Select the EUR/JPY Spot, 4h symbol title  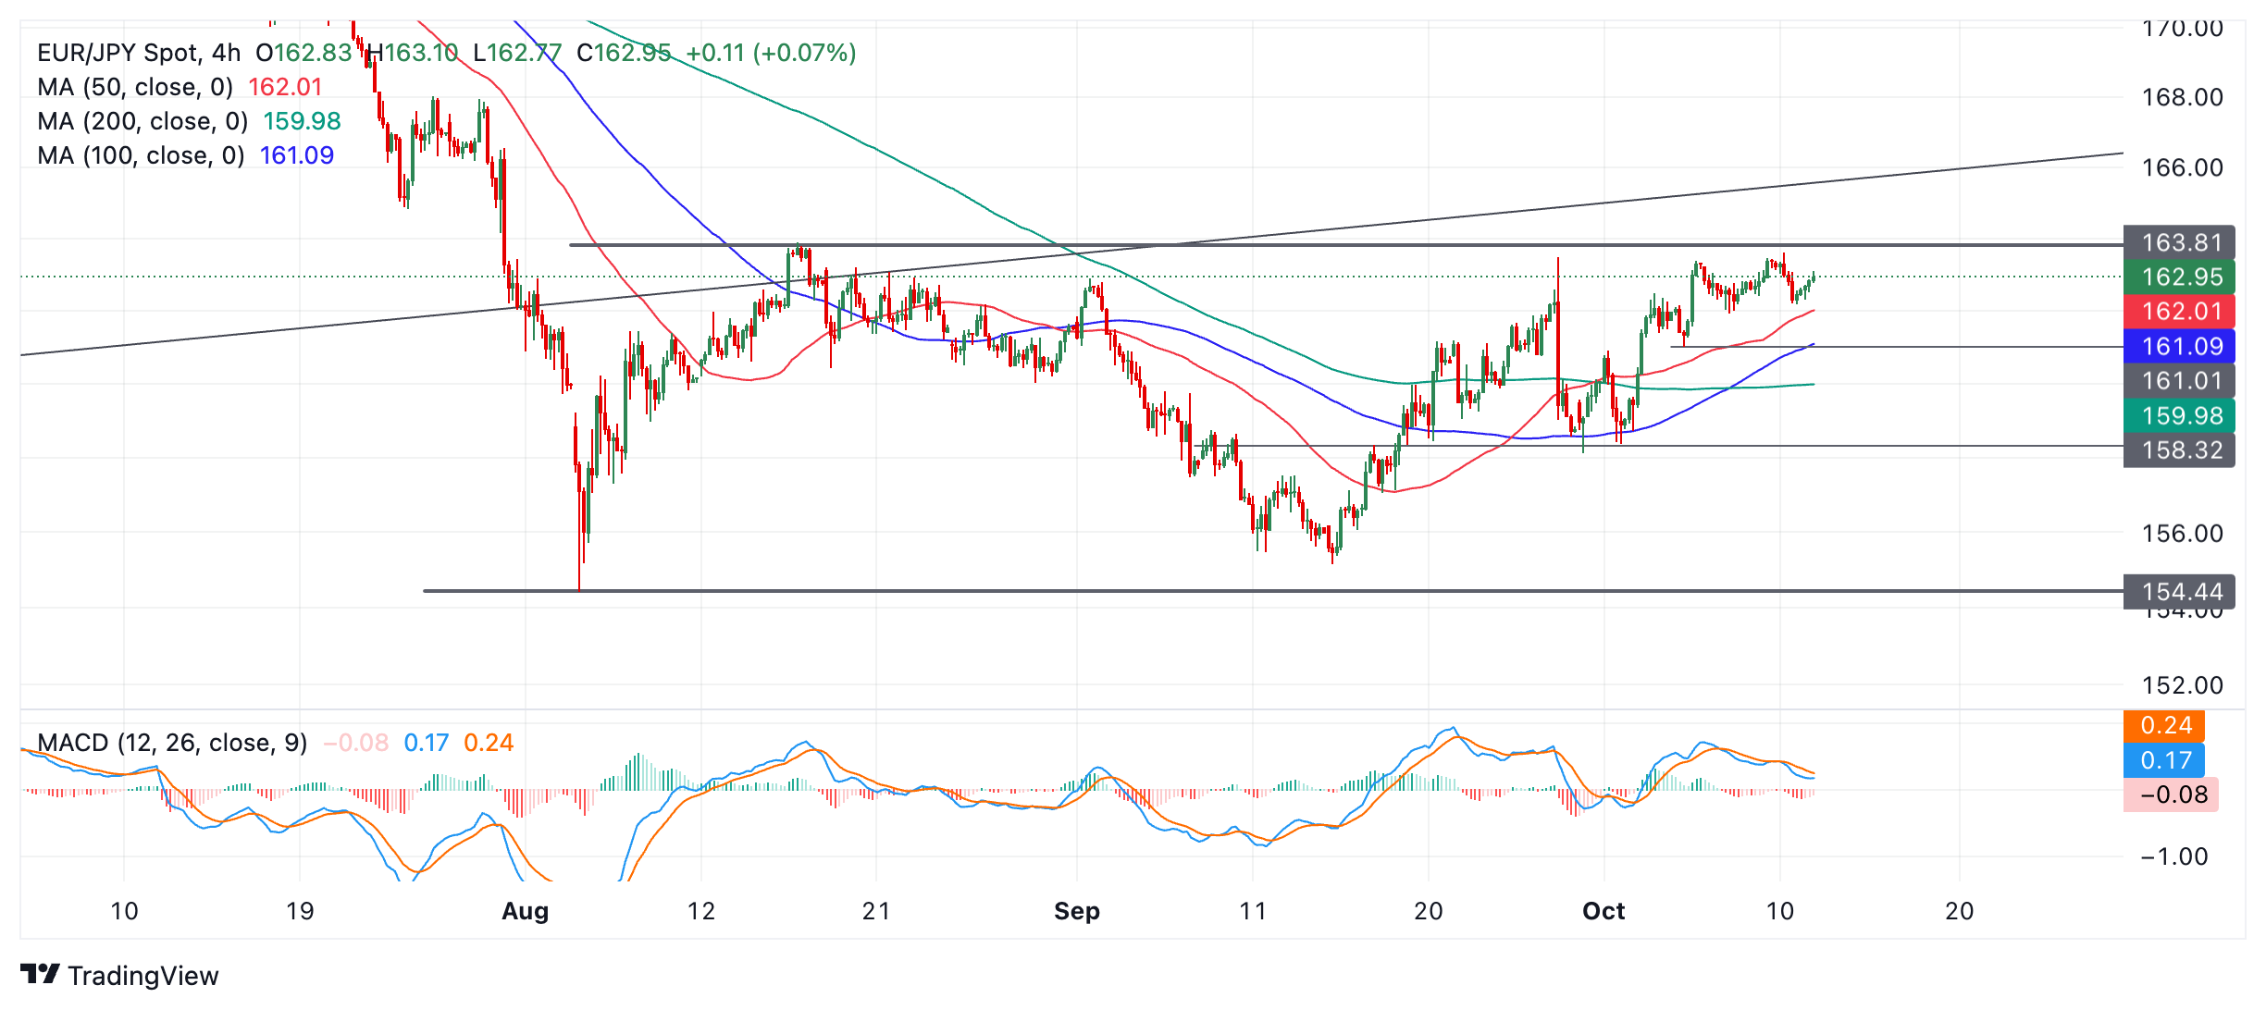click(139, 53)
